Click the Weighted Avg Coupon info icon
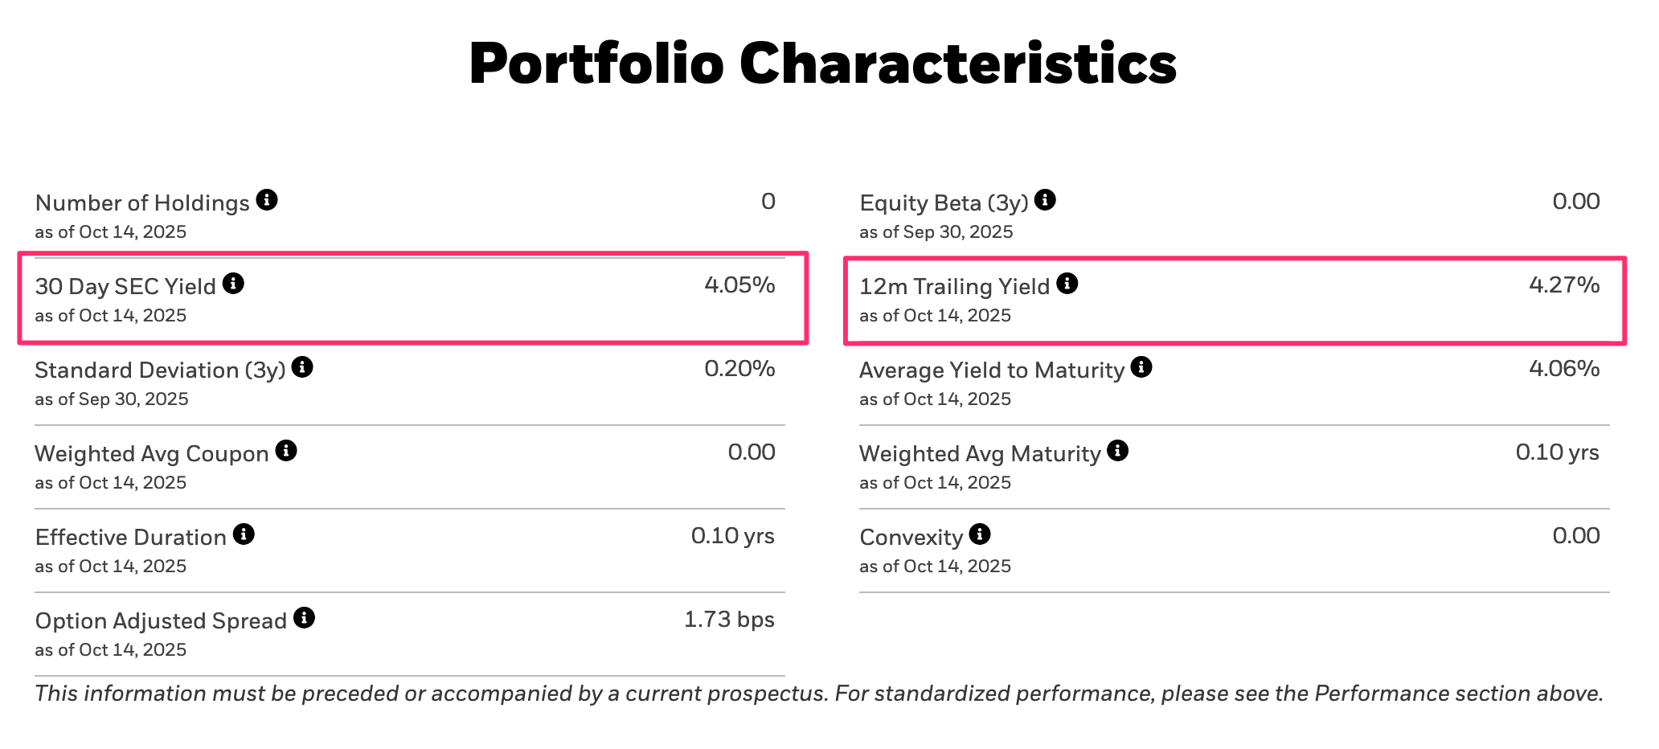 tap(286, 451)
